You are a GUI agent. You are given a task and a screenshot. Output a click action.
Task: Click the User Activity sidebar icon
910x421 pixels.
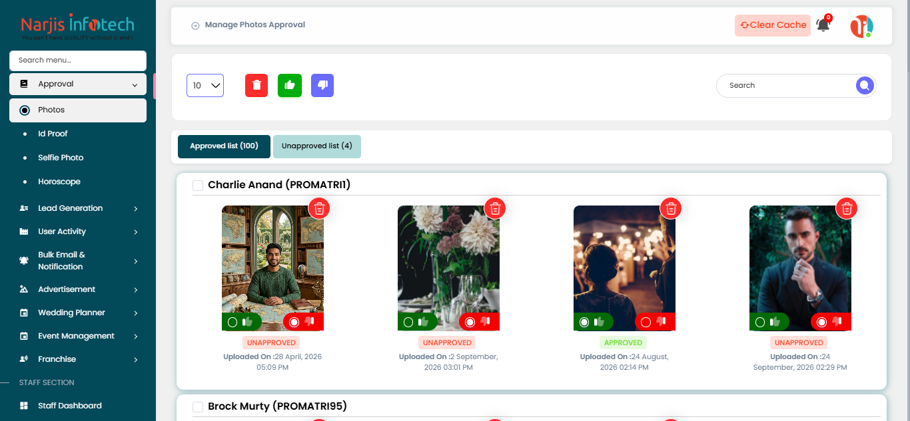coord(24,231)
